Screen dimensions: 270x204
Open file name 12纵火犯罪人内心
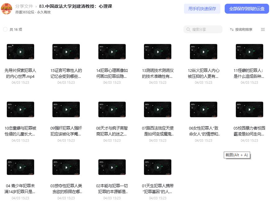pyautogui.click(x=204, y=73)
